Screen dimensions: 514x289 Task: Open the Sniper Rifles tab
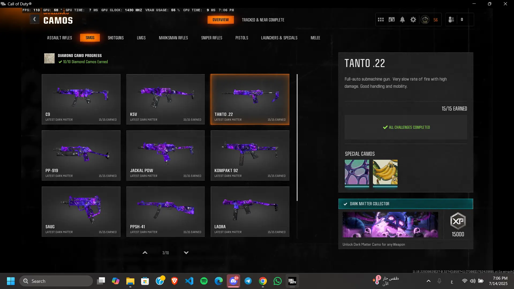pos(211,38)
